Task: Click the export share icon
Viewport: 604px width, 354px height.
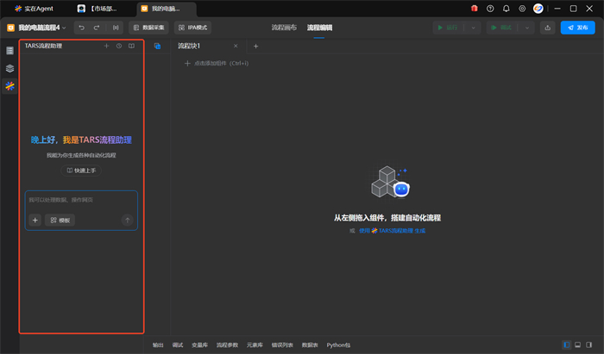Action: [x=547, y=28]
